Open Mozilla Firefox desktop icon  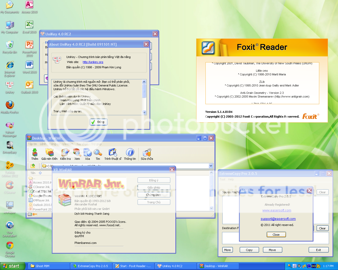tap(10, 107)
